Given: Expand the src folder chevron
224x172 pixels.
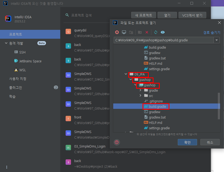Looking at the screenshot, I should point(140,95).
